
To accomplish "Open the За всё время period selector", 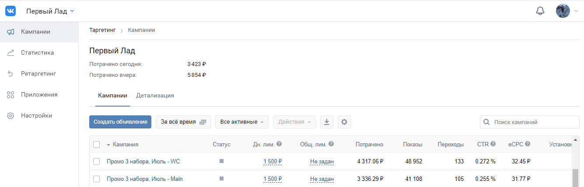I will point(183,122).
